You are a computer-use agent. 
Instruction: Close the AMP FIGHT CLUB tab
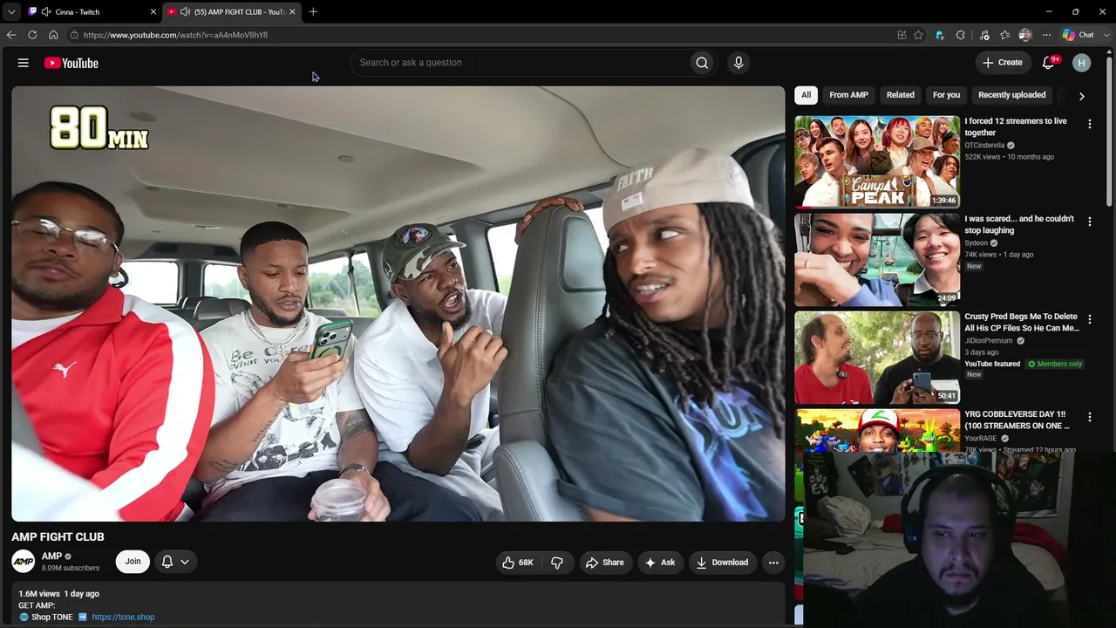point(292,11)
